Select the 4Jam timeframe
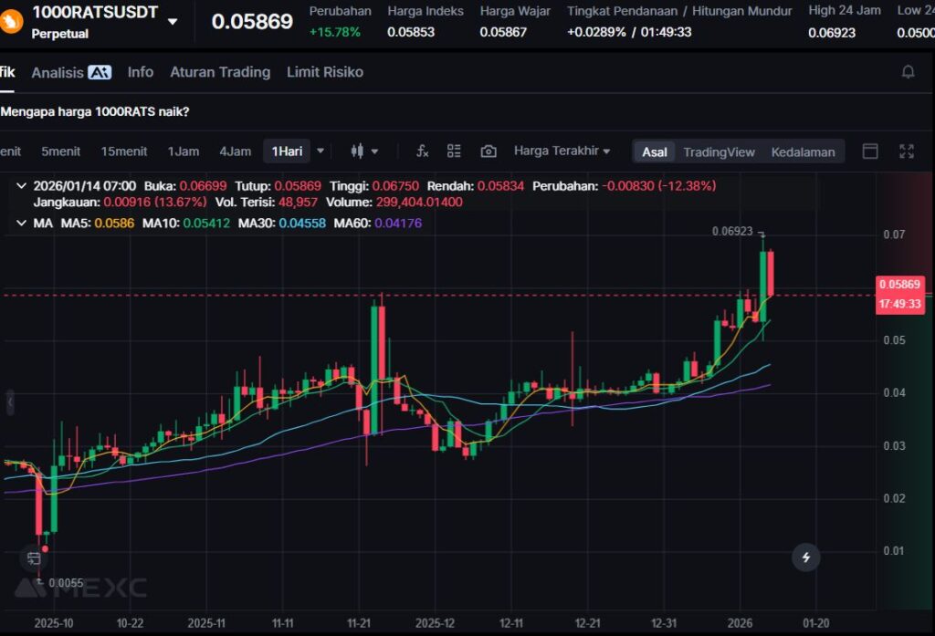The height and width of the screenshot is (636, 935). pos(235,151)
